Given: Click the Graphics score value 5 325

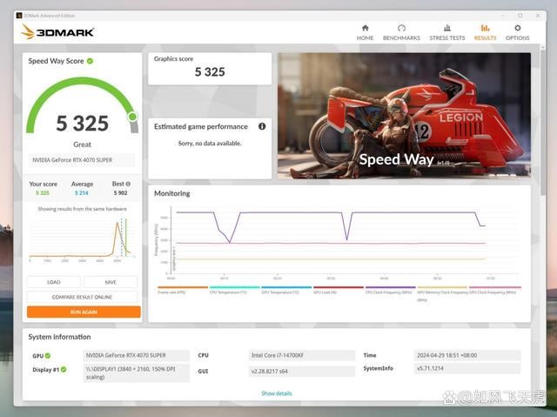Looking at the screenshot, I should coord(210,72).
